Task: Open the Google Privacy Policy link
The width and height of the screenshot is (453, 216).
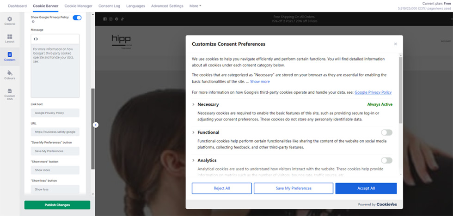Action: 373,92
